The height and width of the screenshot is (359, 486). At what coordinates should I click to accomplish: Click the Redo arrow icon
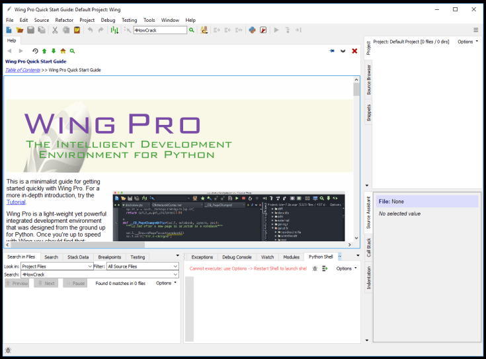[101, 30]
